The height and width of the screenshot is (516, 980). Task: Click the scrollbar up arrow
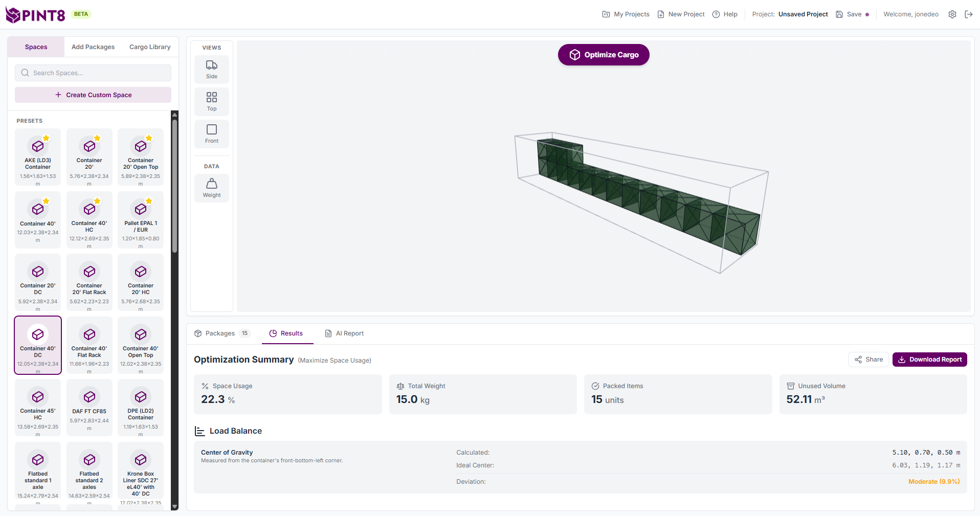pos(175,115)
